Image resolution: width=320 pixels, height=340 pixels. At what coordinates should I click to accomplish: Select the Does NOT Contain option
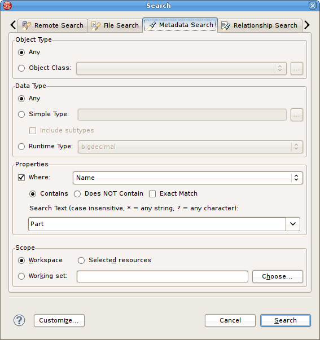pyautogui.click(x=77, y=194)
